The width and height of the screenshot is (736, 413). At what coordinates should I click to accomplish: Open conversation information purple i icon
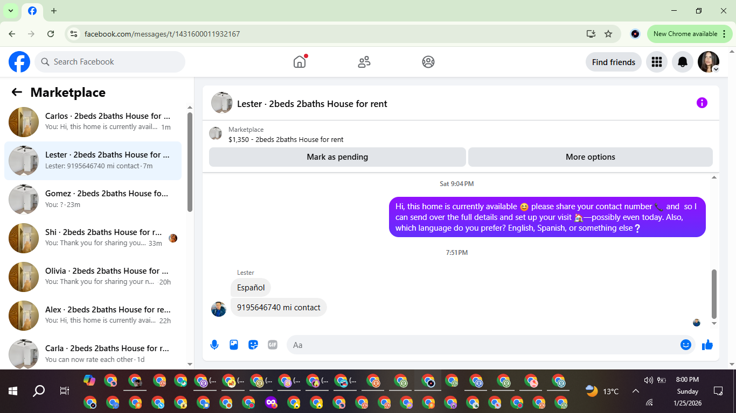(702, 103)
